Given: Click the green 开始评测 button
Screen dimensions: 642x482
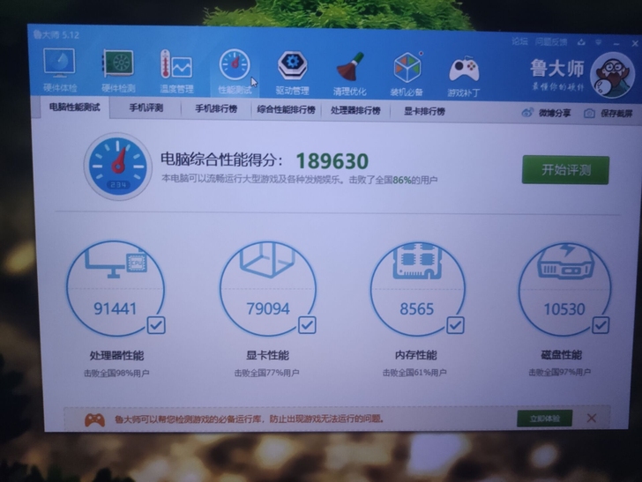Looking at the screenshot, I should pos(565,170).
